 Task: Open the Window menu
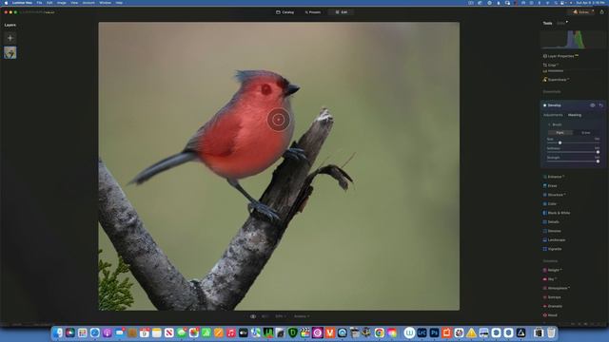click(x=105, y=3)
